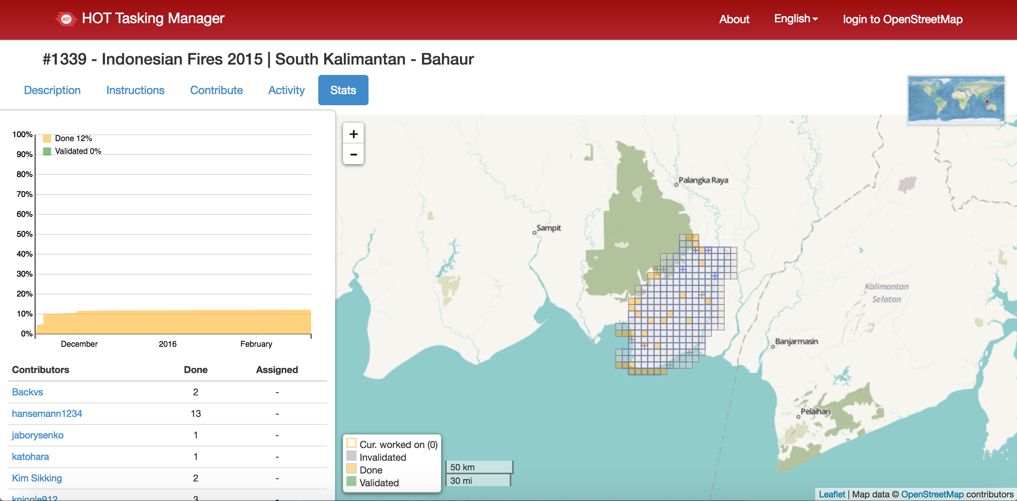Image resolution: width=1017 pixels, height=501 pixels.
Task: Click the Validated swatch in map legend
Action: 351,481
